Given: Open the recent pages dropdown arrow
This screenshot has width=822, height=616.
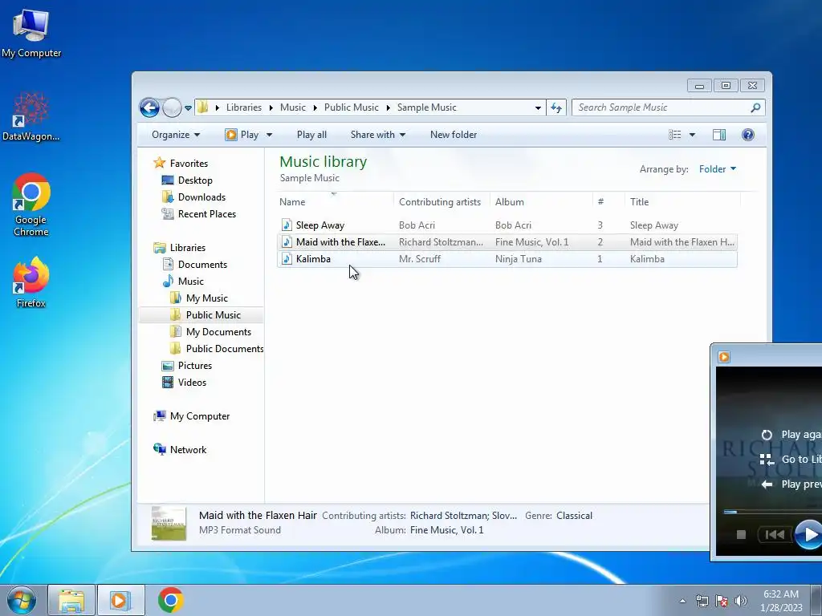Looking at the screenshot, I should point(188,108).
